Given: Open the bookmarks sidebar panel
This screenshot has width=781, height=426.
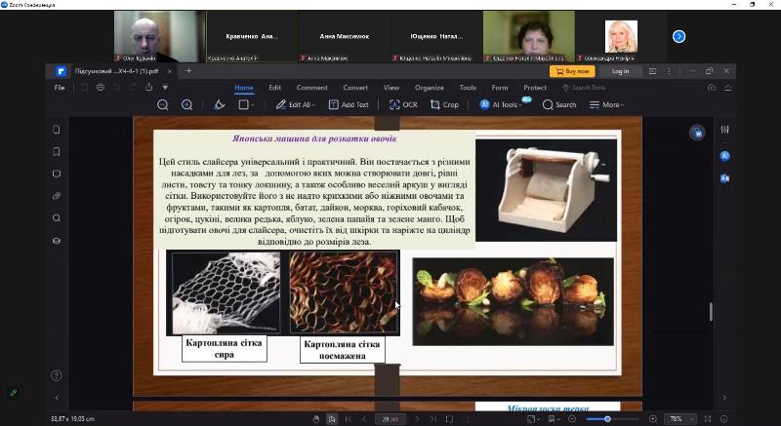Looking at the screenshot, I should (57, 152).
